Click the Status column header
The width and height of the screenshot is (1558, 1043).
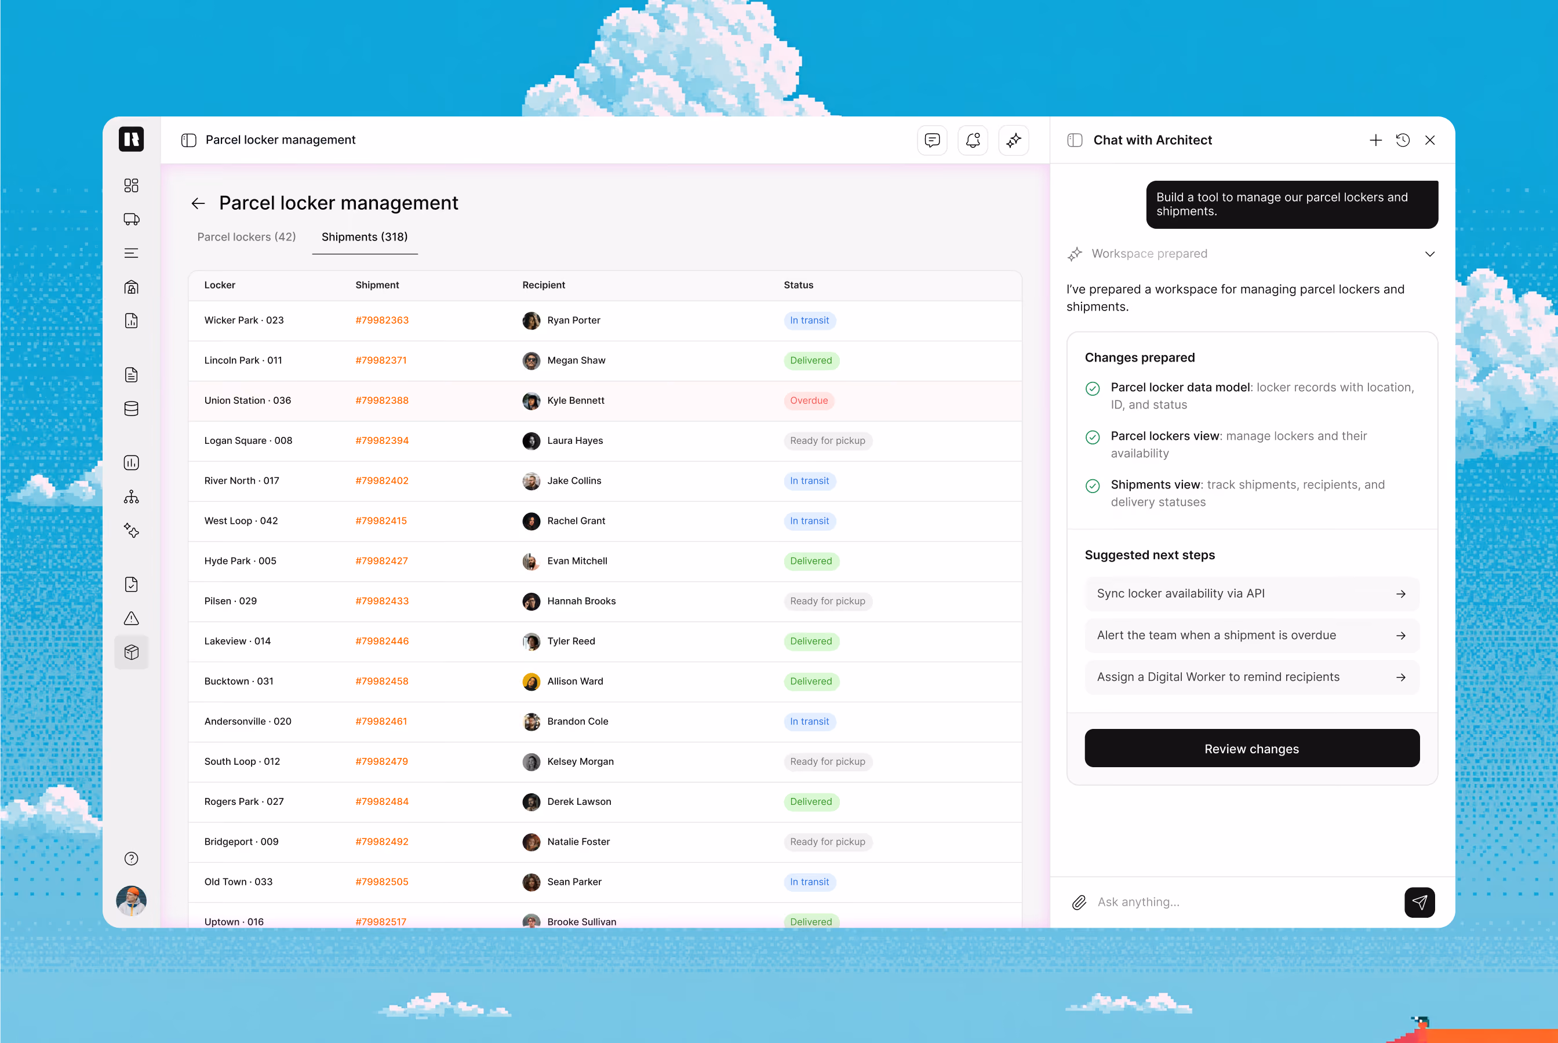point(798,285)
